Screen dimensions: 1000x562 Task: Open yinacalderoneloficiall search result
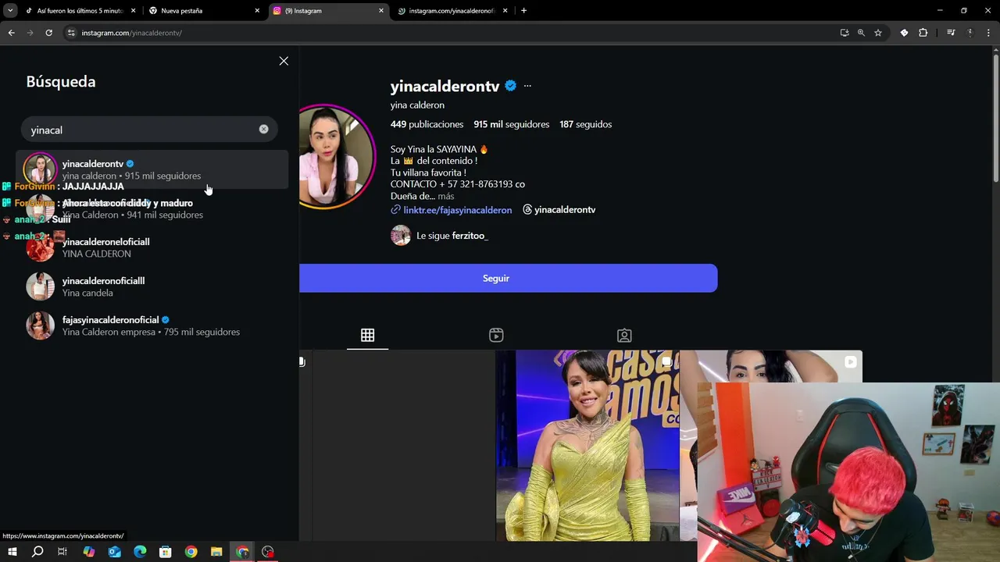pyautogui.click(x=152, y=247)
